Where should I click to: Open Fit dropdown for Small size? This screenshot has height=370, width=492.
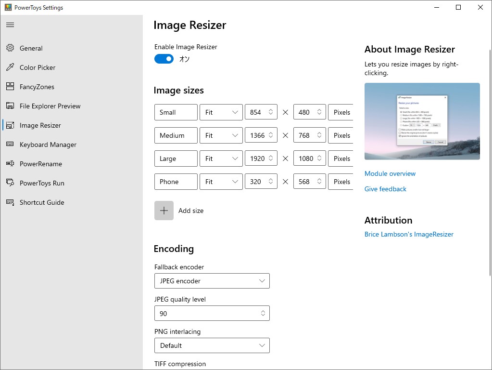221,112
